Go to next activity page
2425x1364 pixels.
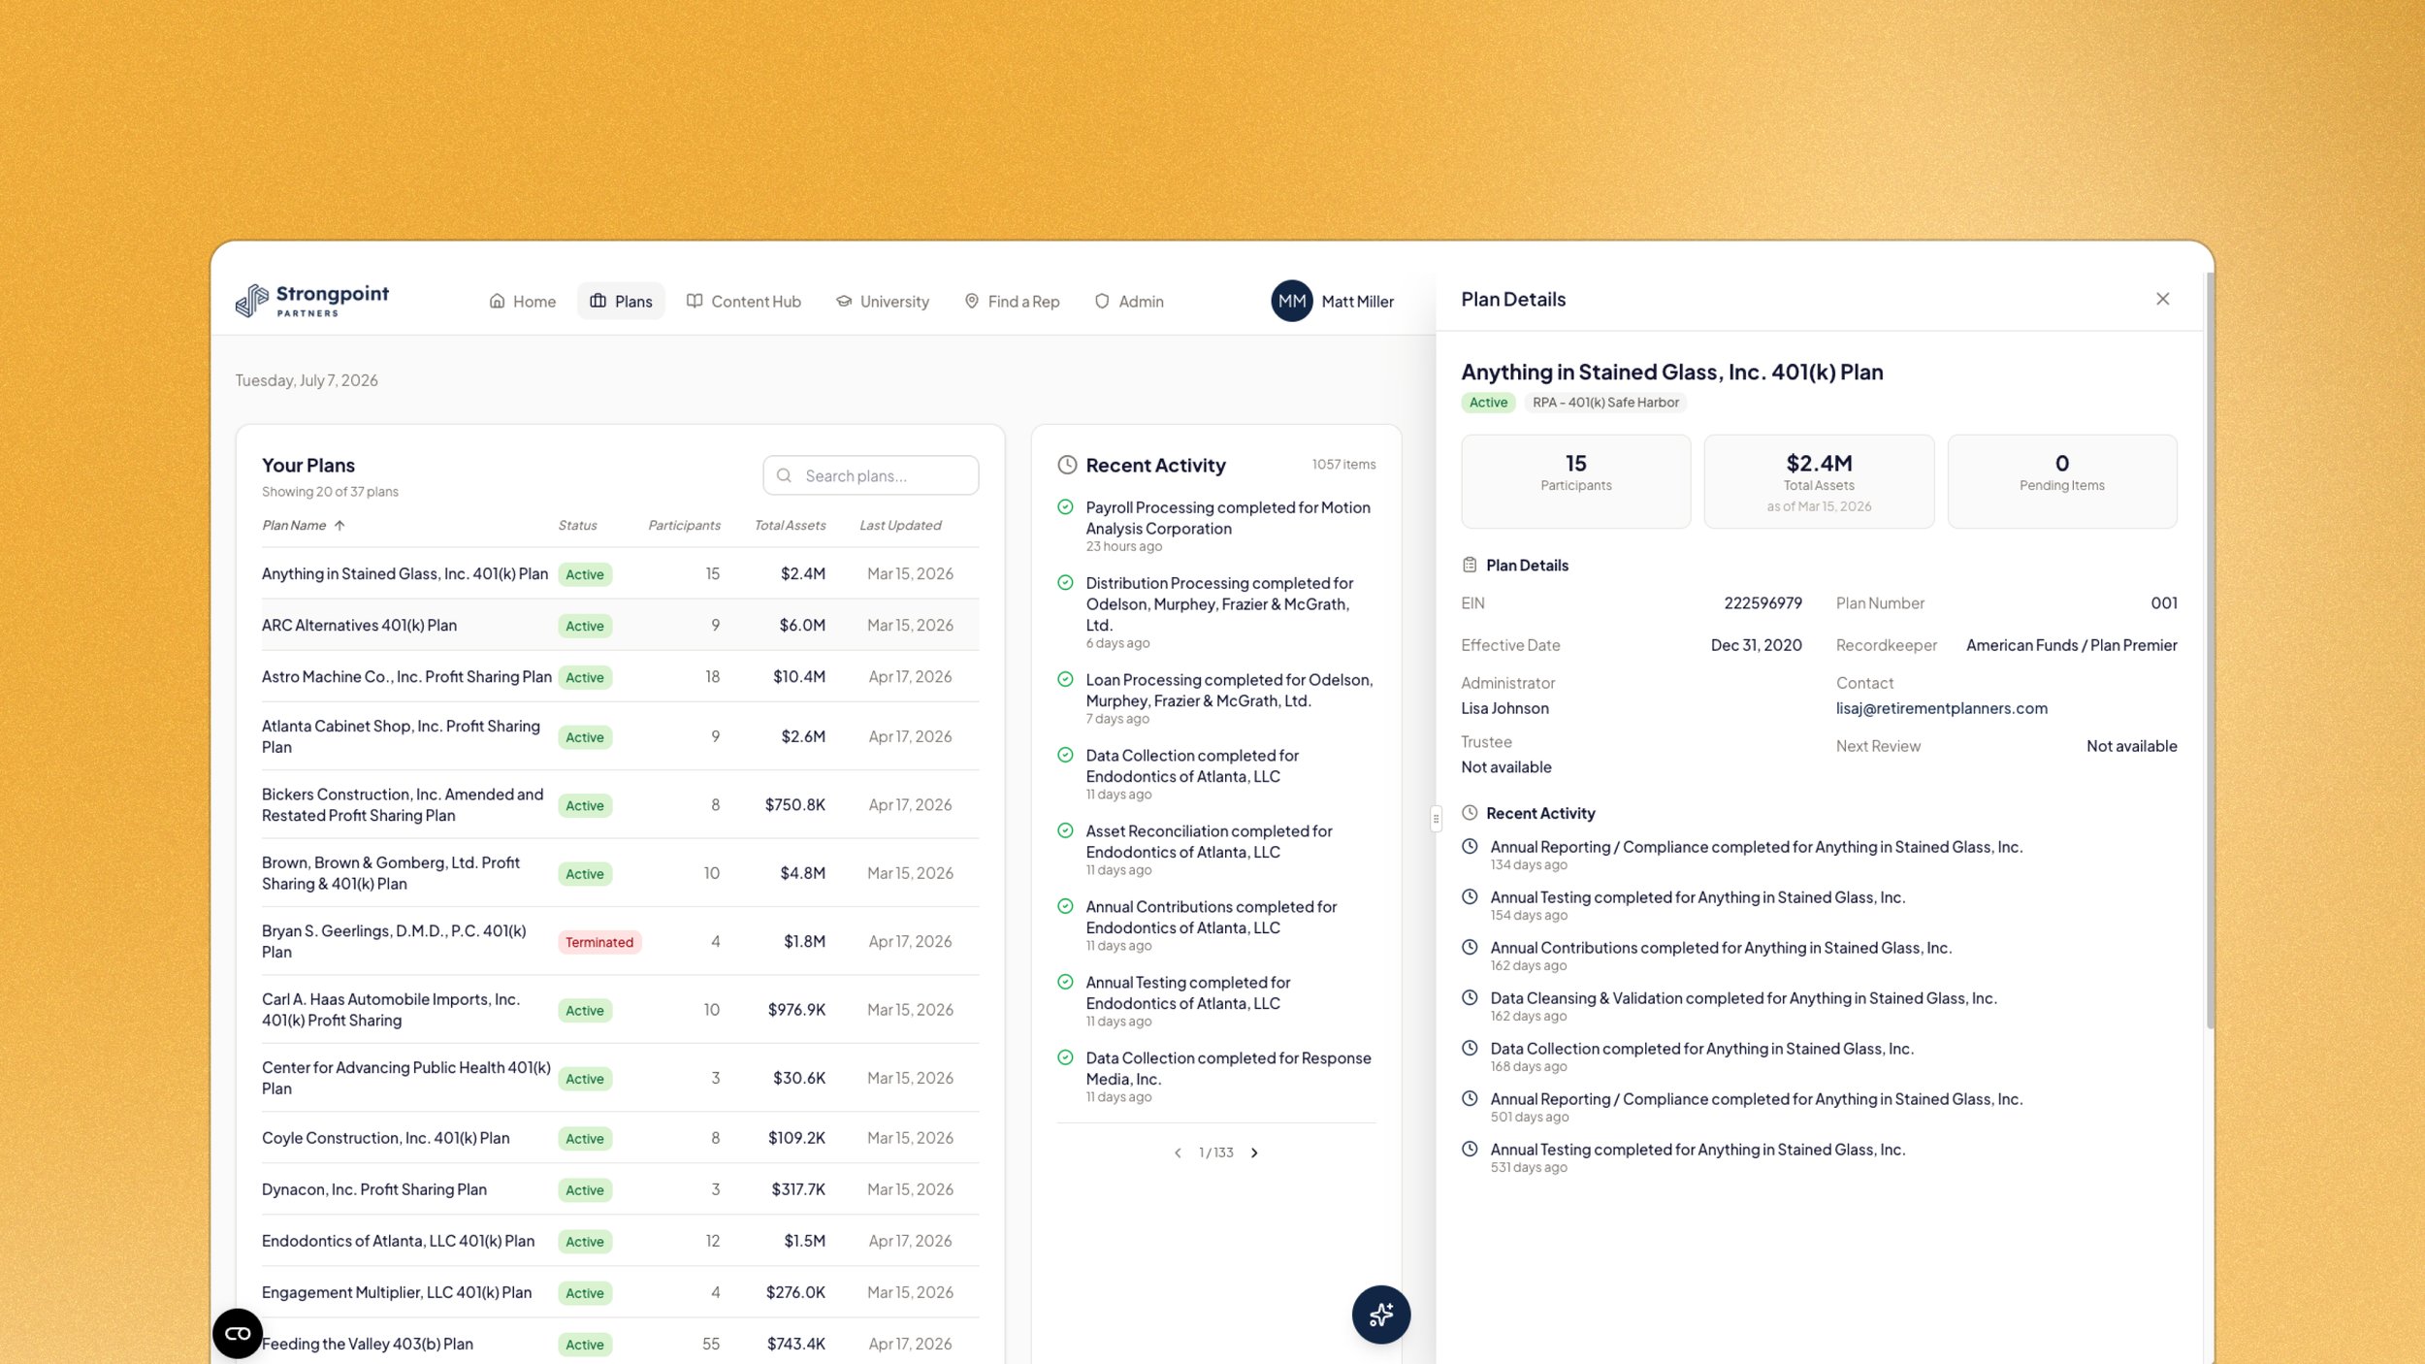click(x=1254, y=1153)
